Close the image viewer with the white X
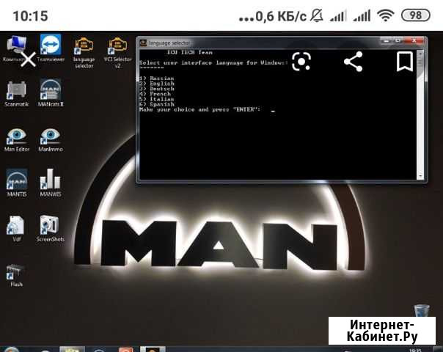The height and width of the screenshot is (352, 443). 29,59
